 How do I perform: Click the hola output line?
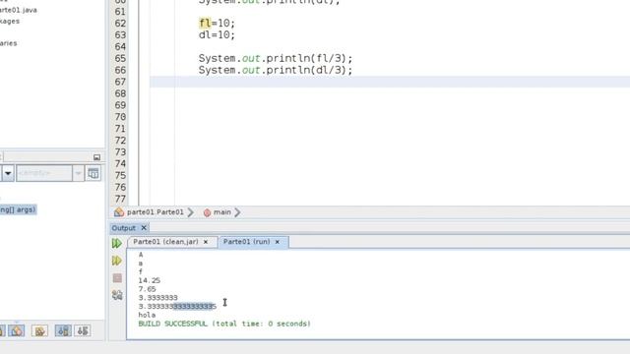pyautogui.click(x=147, y=315)
